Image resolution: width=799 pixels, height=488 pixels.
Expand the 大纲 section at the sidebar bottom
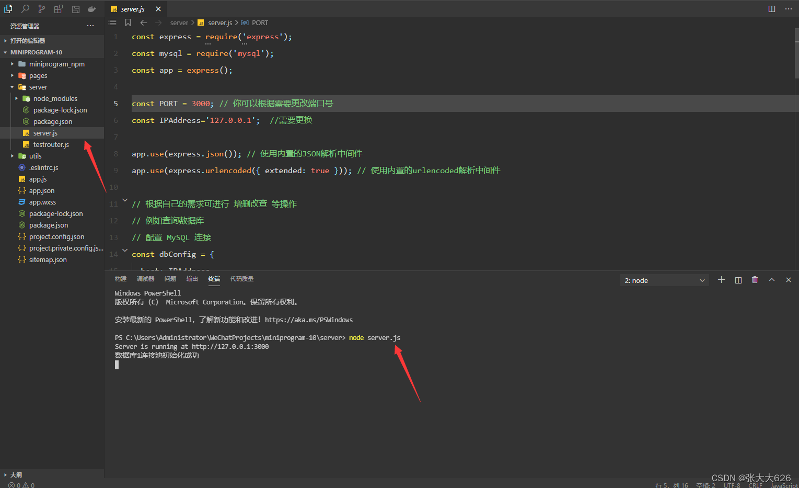[16, 474]
